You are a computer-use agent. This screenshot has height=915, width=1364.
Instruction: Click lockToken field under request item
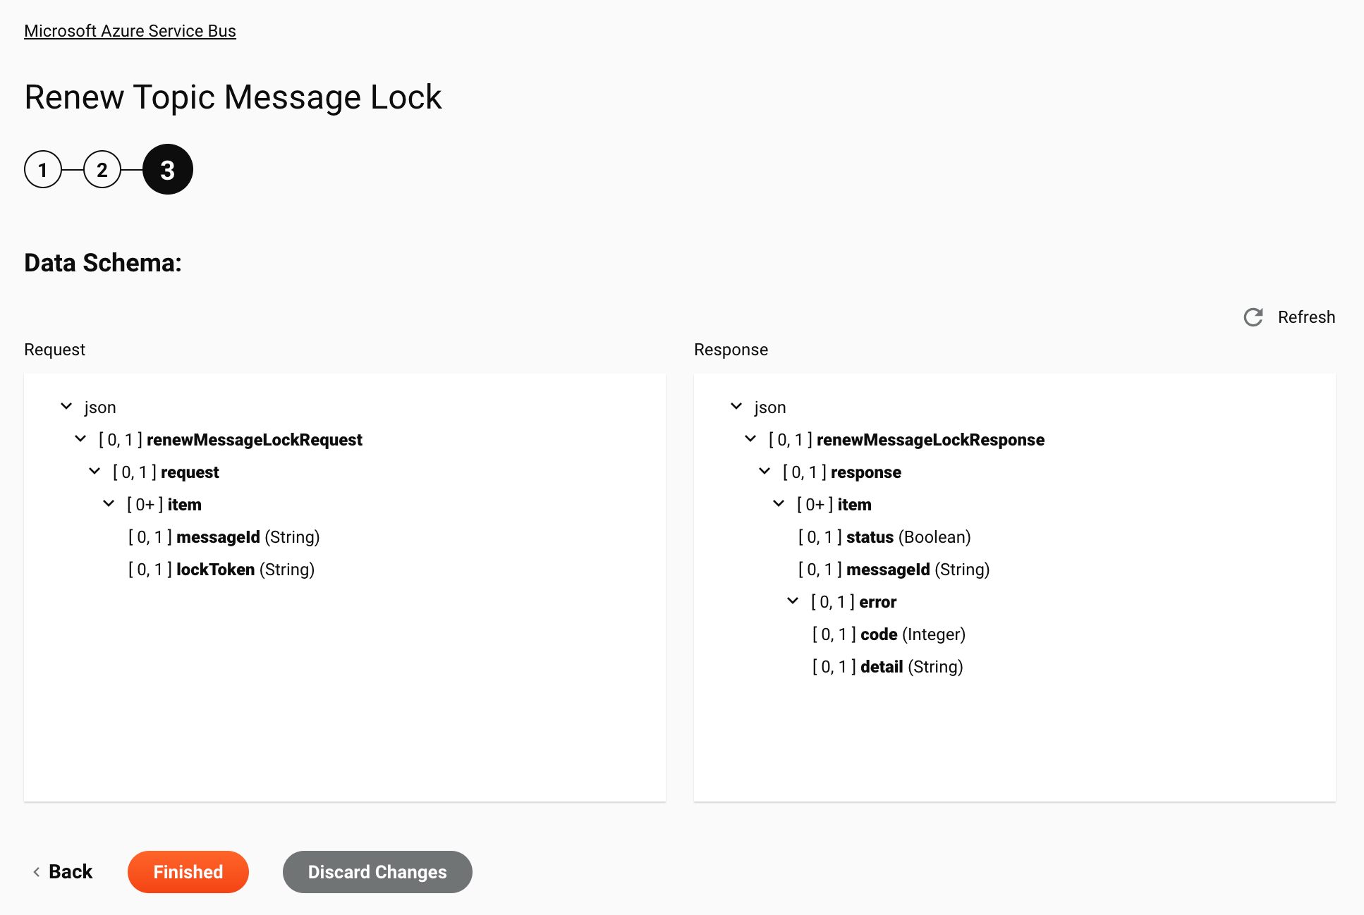coord(216,569)
